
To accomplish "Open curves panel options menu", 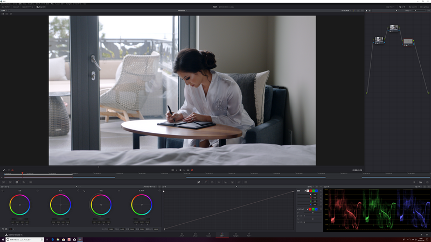I will (321, 187).
